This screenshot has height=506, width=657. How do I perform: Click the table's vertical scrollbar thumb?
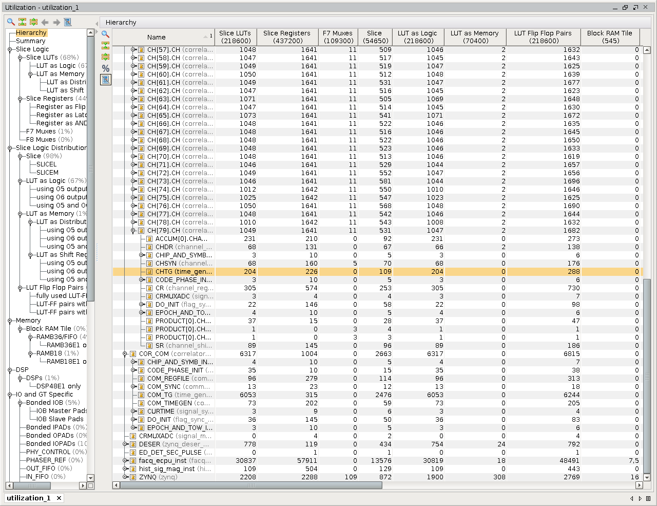(x=647, y=375)
